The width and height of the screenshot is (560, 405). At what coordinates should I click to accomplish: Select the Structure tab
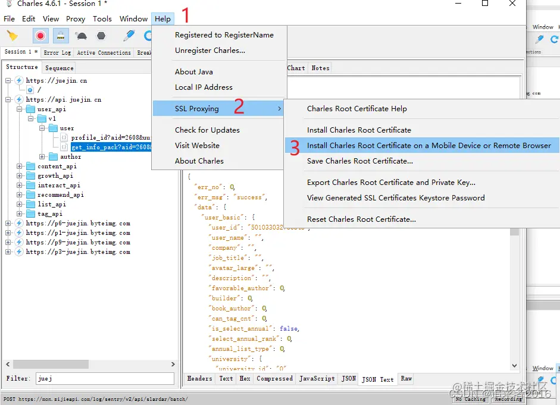(x=22, y=67)
